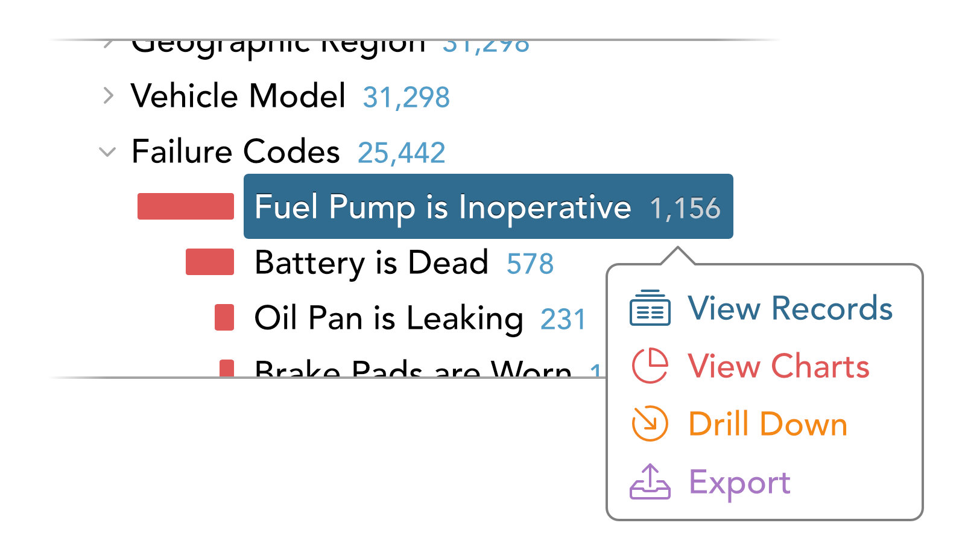Click the View Charts pie icon
Viewport: 965px width, 555px height.
click(x=650, y=366)
